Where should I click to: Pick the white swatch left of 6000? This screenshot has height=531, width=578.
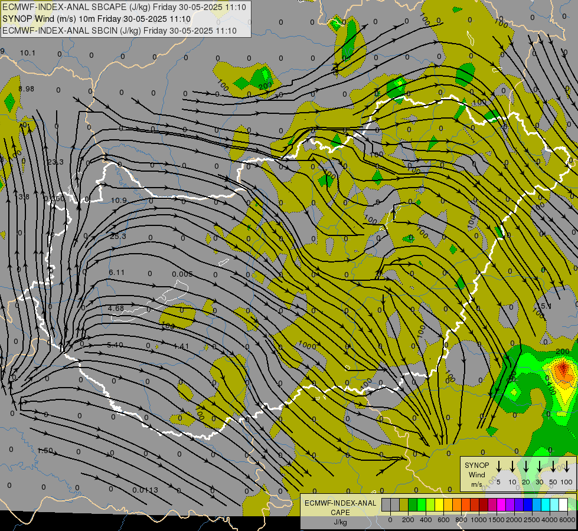pyautogui.click(x=563, y=504)
